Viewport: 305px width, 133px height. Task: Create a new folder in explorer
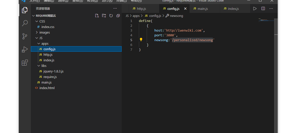point(104,16)
